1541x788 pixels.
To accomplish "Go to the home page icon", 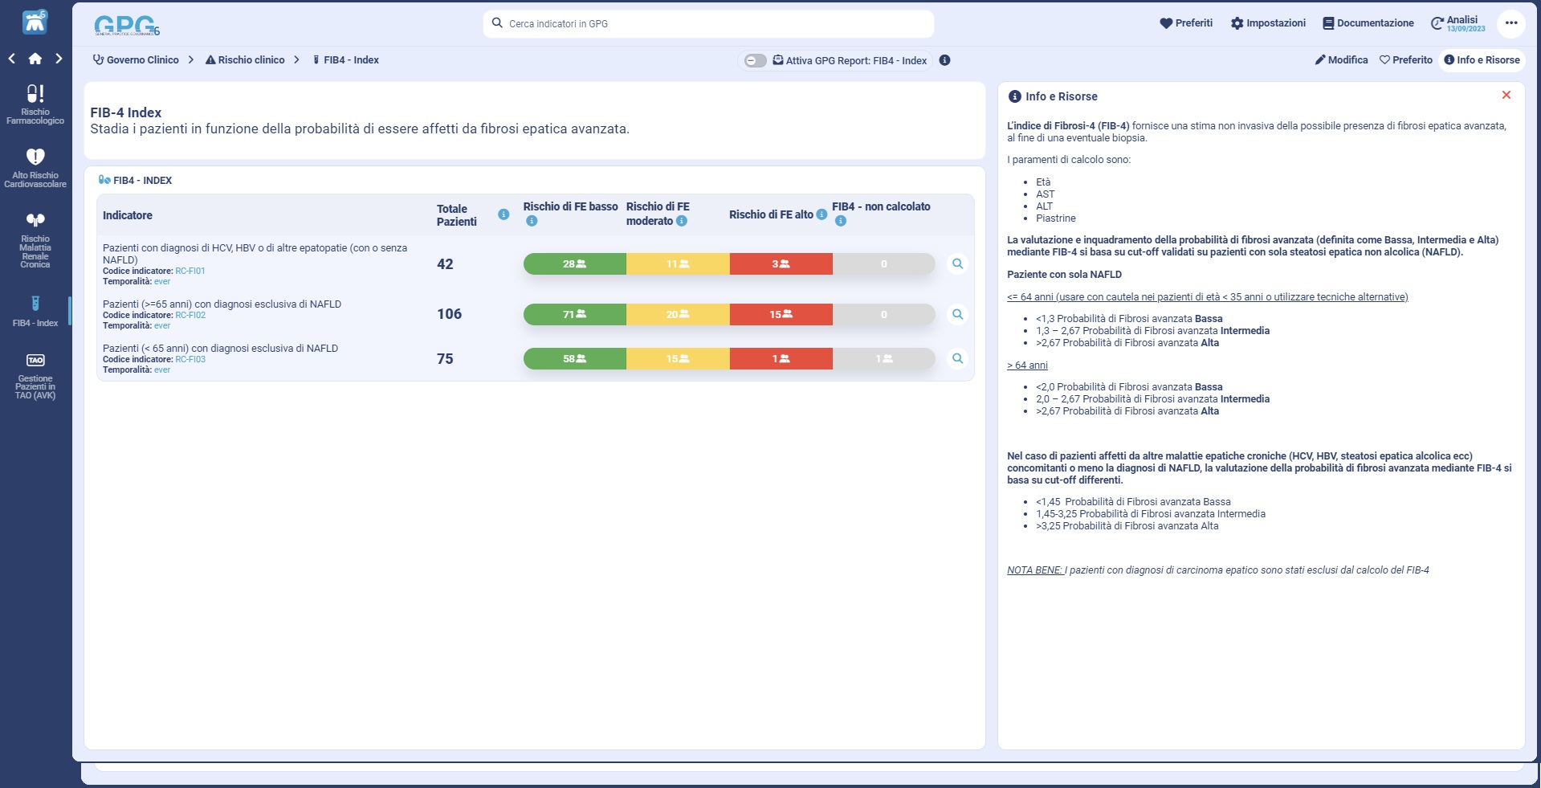I will 35,59.
